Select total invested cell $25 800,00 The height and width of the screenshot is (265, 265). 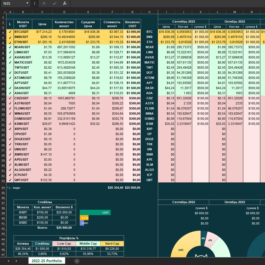point(132,188)
